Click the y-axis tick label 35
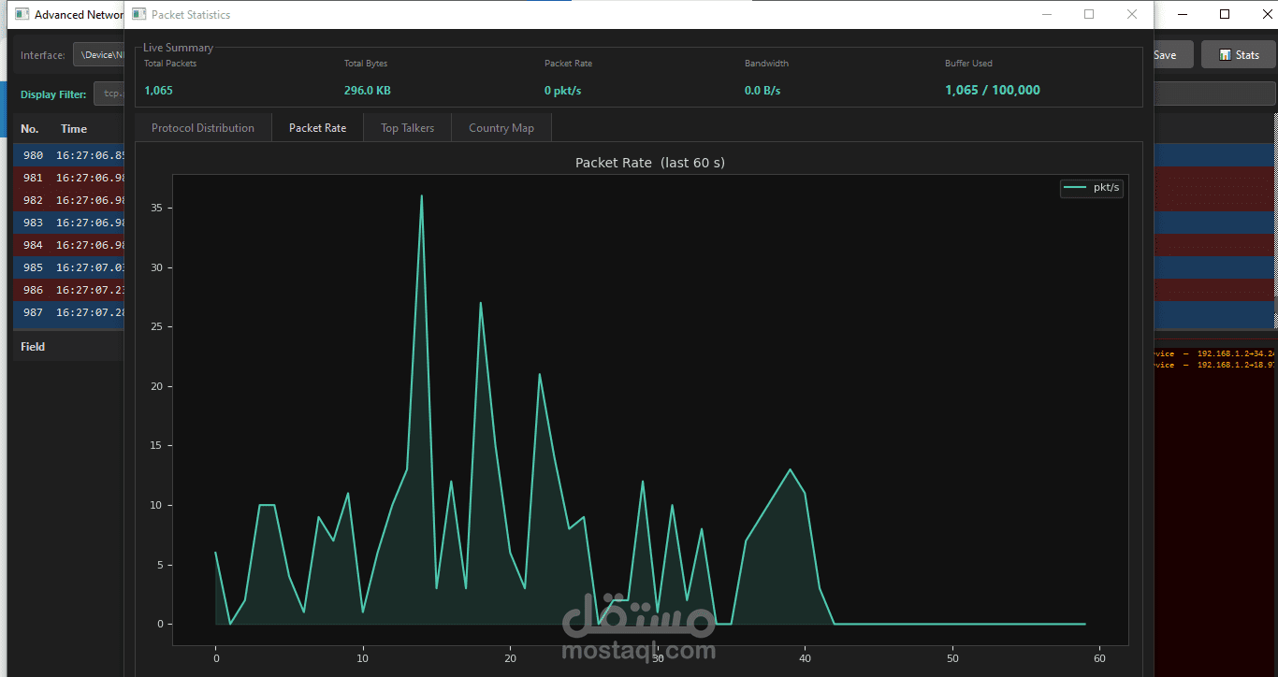 point(156,208)
